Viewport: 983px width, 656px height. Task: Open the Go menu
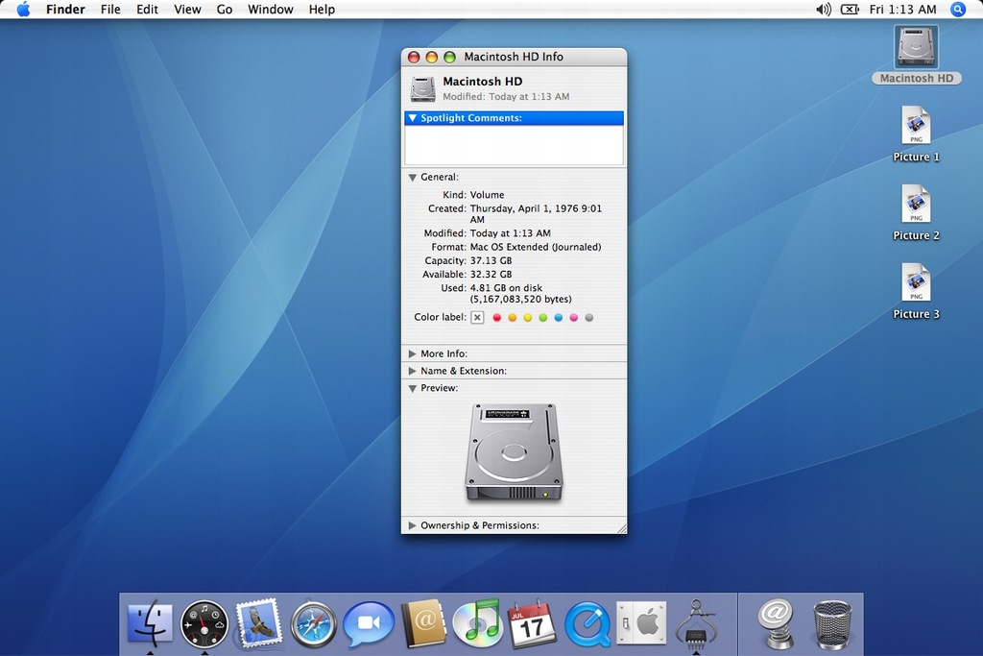(x=225, y=10)
